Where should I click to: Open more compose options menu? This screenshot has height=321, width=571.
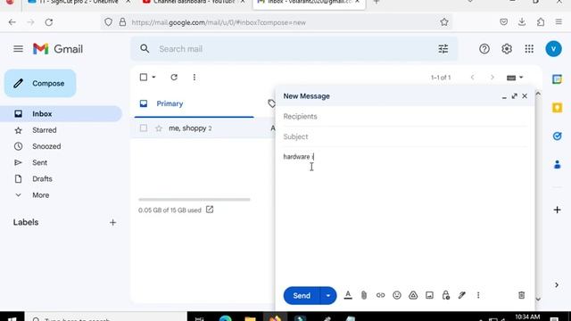pos(478,295)
